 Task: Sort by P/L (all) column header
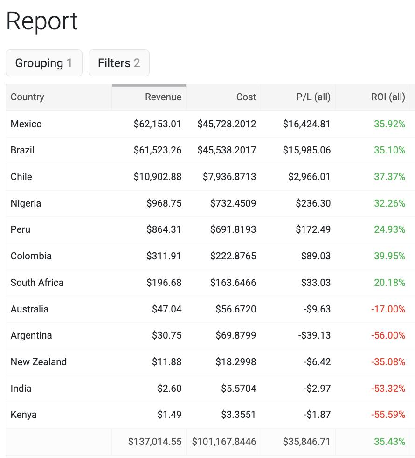[x=313, y=97]
